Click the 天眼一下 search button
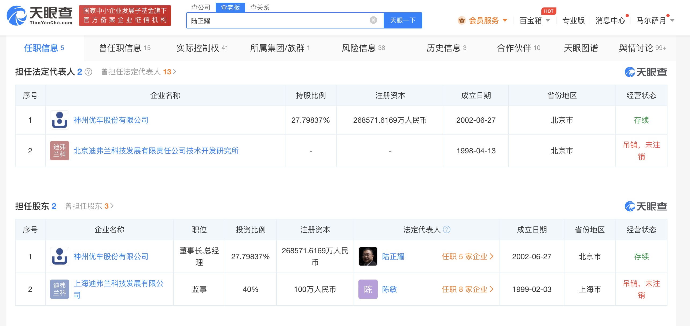This screenshot has width=690, height=326. [x=403, y=20]
